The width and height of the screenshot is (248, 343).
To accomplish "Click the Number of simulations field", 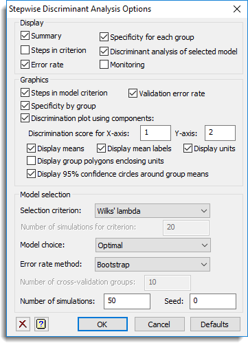I will click(127, 301).
